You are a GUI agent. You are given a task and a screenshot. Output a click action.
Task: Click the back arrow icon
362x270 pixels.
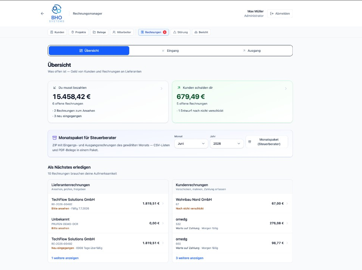[x=42, y=13]
